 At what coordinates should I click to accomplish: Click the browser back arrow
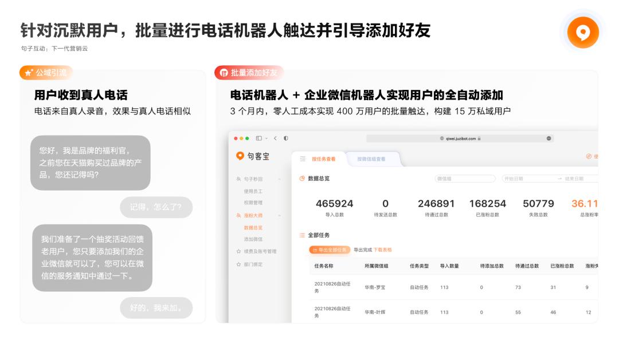[276, 138]
